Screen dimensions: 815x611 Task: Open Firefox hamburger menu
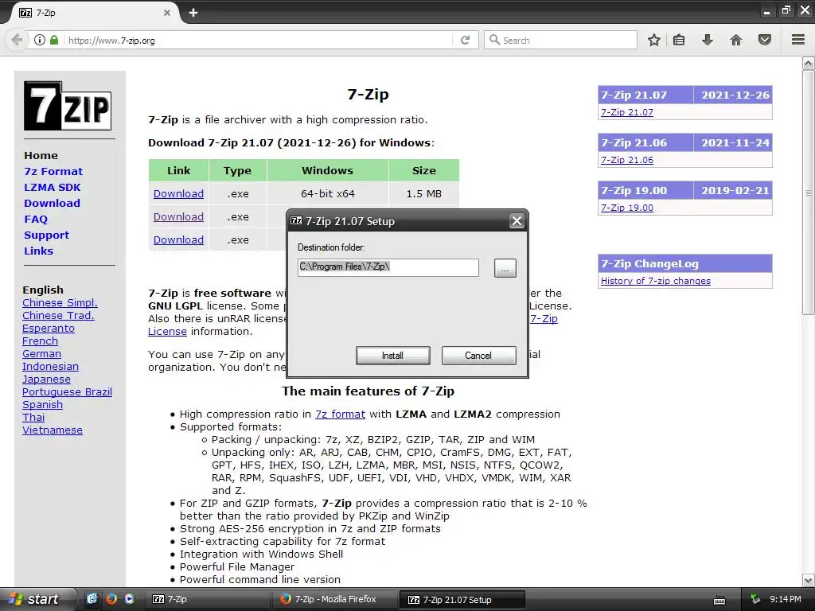click(798, 40)
